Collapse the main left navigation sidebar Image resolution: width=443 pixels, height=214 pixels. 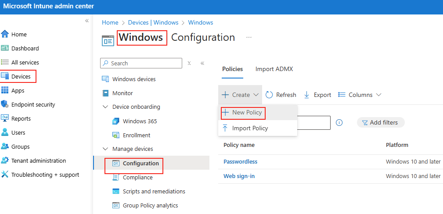(x=87, y=21)
